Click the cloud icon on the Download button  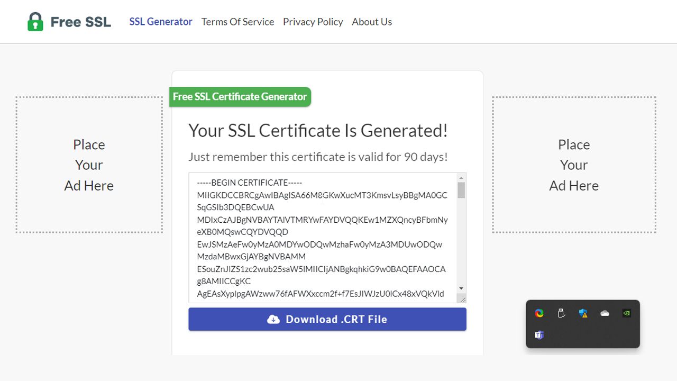(x=273, y=319)
